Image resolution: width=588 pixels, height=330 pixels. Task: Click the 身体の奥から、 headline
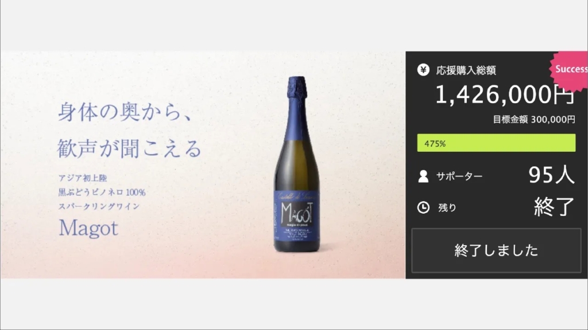click(126, 112)
